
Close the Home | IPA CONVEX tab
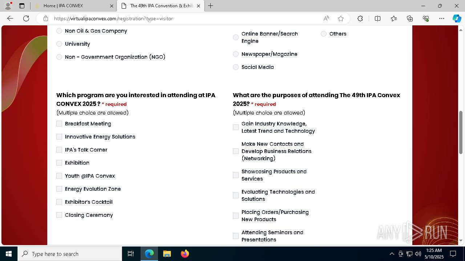112,6
